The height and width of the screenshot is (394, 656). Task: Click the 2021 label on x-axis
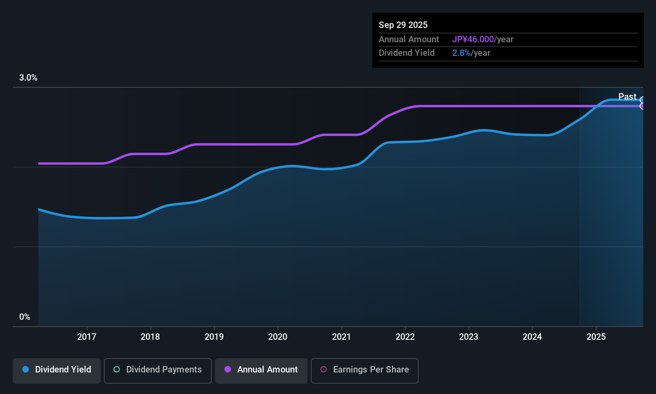click(341, 337)
